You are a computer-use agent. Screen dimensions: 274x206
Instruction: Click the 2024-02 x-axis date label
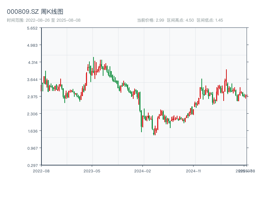pos(143,171)
